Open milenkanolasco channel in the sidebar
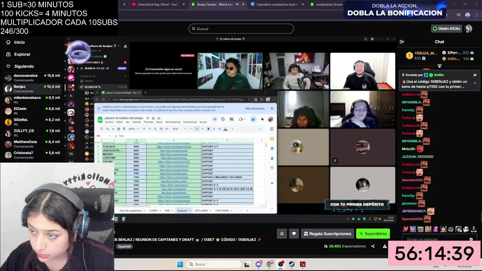This screenshot has height=271, width=482. 32,100
